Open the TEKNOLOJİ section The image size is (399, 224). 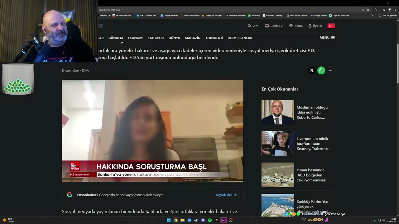pos(214,38)
